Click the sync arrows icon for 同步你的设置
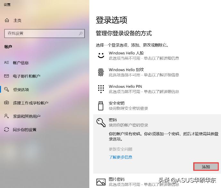This screenshot has width=221, height=188. (6, 130)
